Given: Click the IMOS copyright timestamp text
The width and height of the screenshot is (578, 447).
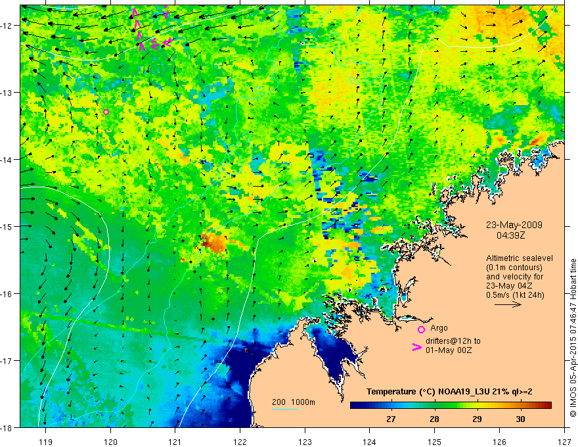Looking at the screenshot, I should [x=573, y=338].
